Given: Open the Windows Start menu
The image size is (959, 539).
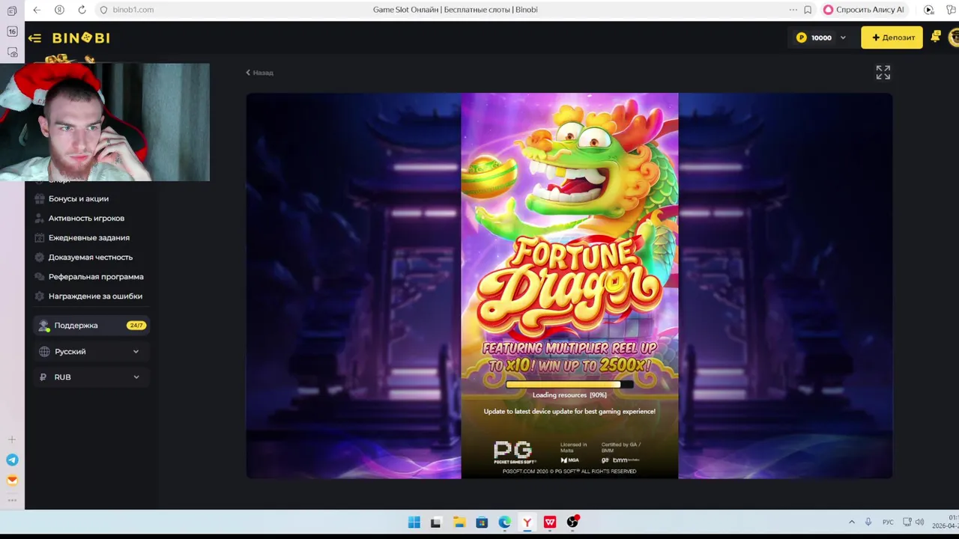Looking at the screenshot, I should coord(414,523).
